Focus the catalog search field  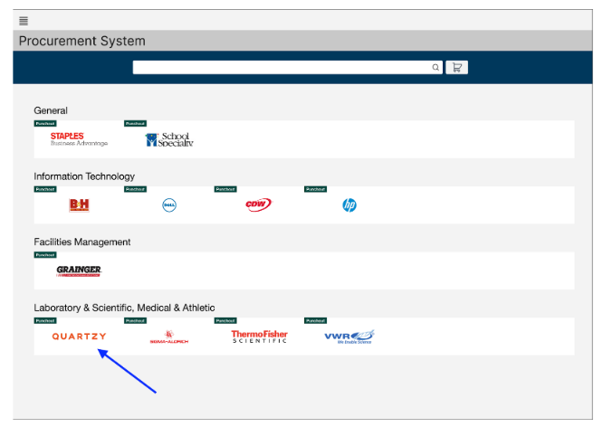[288, 67]
